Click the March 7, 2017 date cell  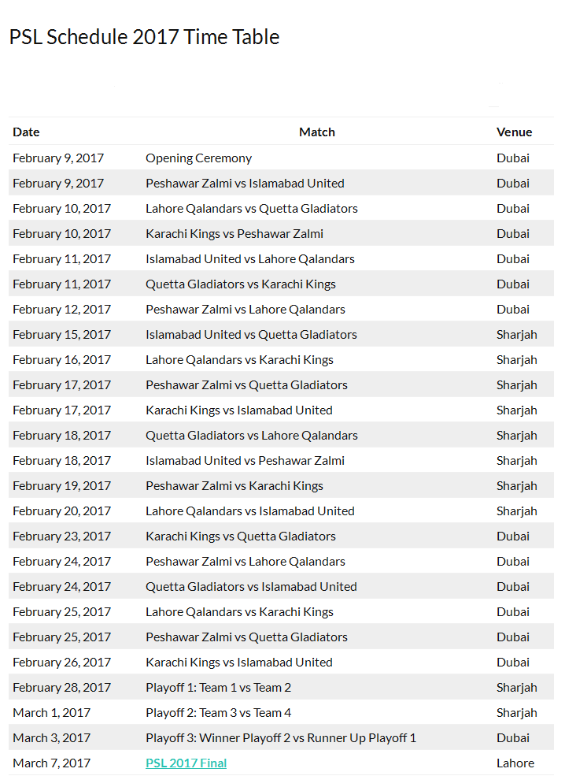[x=51, y=763]
